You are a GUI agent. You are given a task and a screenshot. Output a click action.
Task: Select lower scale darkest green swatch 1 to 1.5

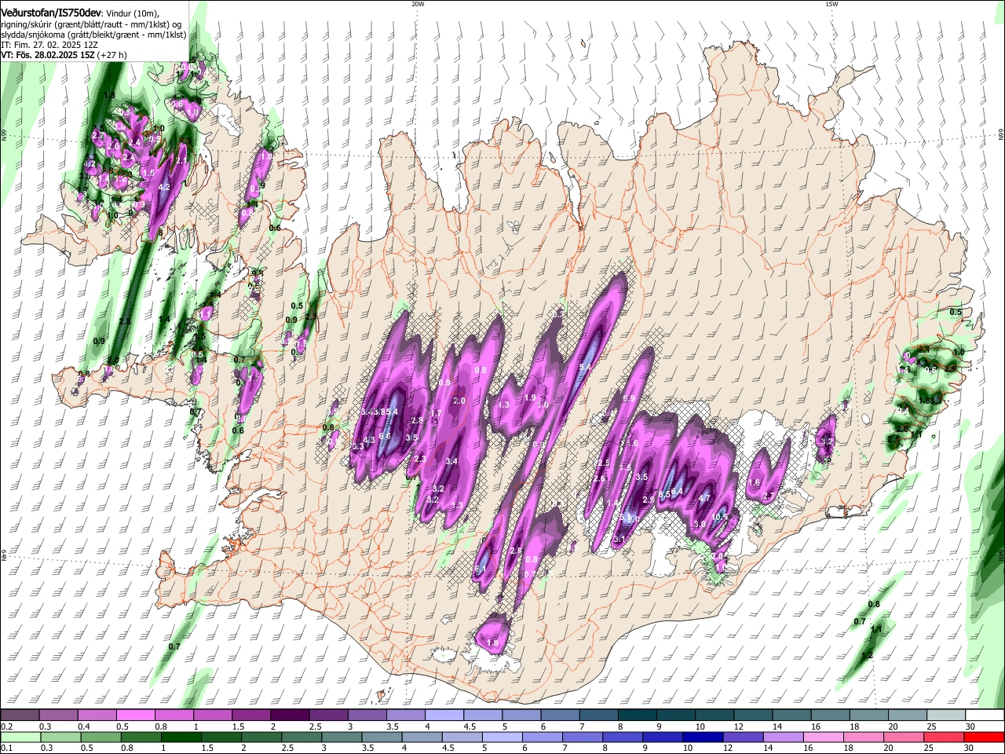pos(181,738)
